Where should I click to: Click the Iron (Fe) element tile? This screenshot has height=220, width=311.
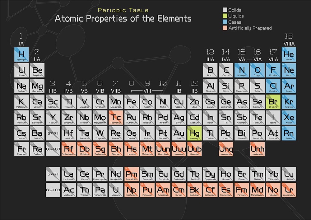click(132, 101)
